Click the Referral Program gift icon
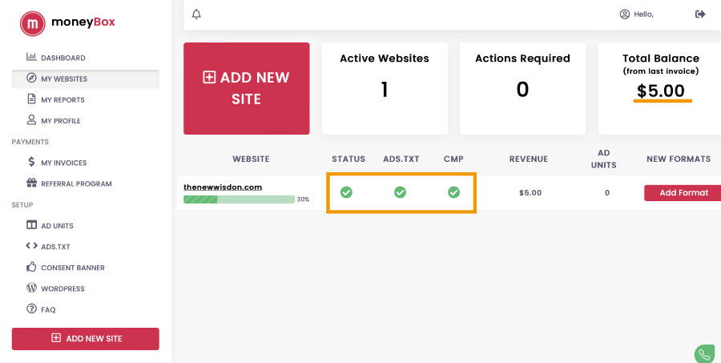 (x=31, y=183)
